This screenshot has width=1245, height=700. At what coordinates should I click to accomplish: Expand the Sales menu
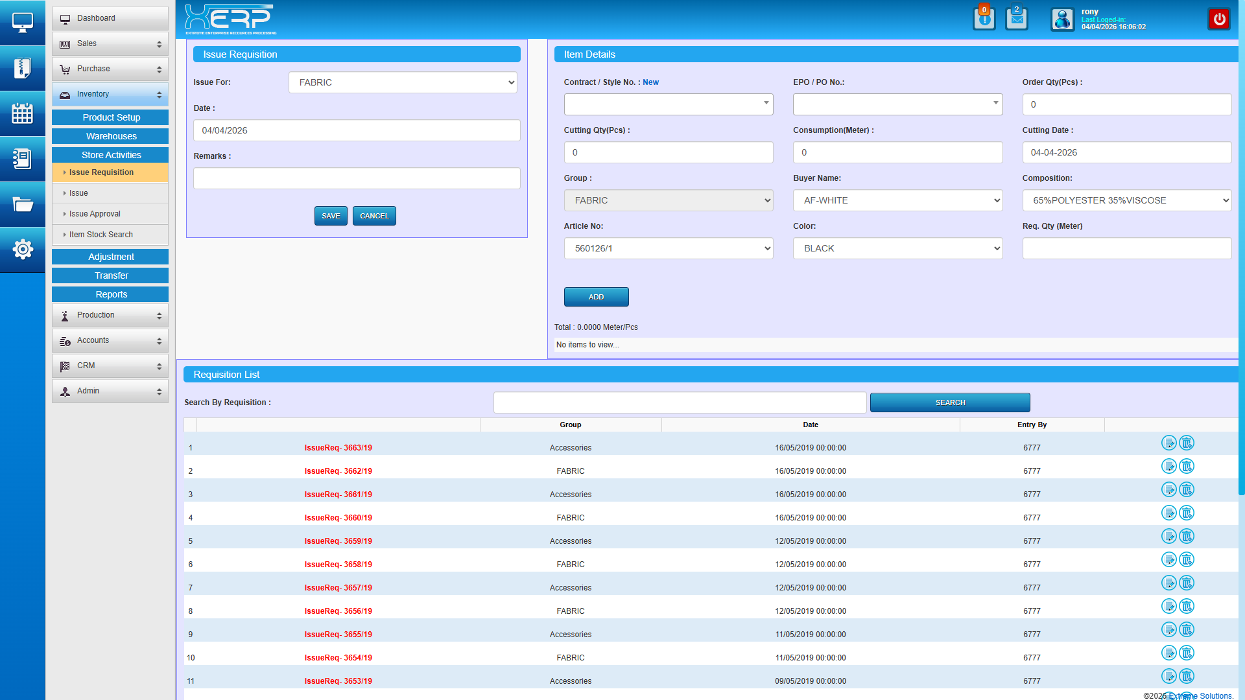110,43
